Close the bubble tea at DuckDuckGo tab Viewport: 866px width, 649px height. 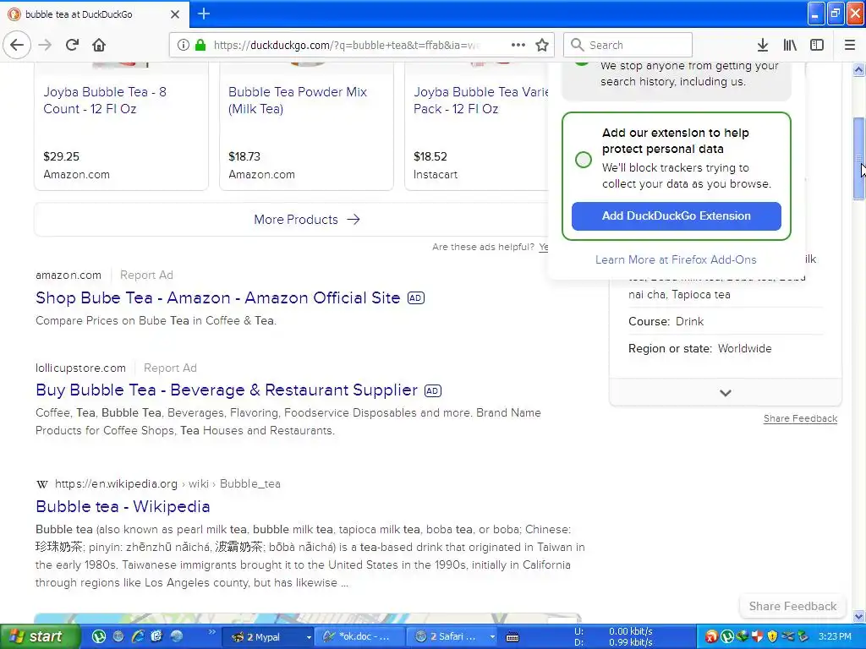(175, 14)
